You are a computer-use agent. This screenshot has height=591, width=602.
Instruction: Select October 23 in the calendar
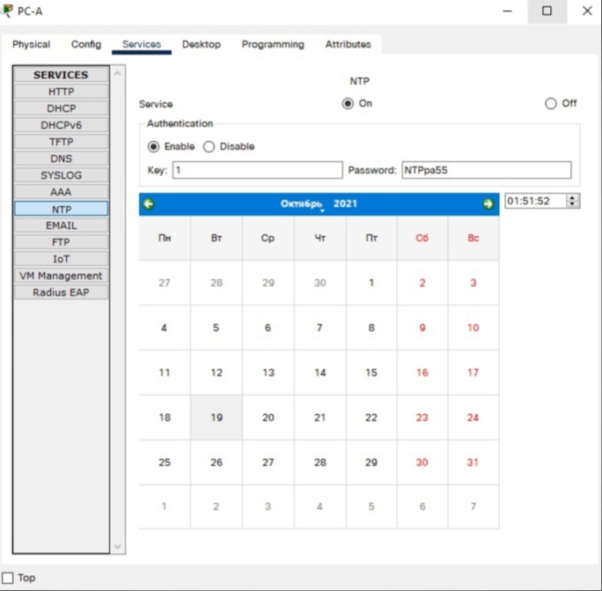pyautogui.click(x=422, y=417)
